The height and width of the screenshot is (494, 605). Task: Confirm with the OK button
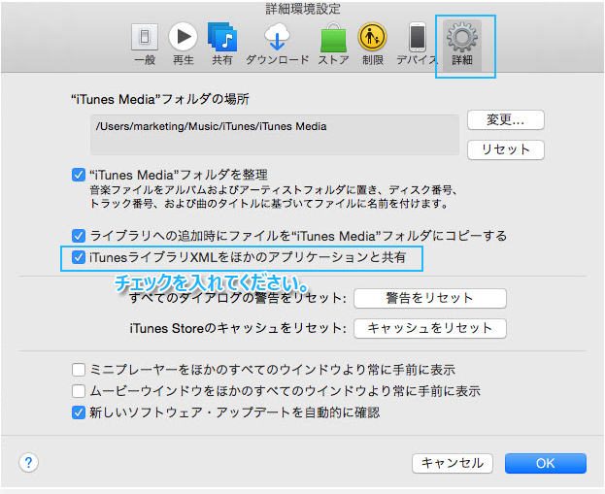coord(546,463)
